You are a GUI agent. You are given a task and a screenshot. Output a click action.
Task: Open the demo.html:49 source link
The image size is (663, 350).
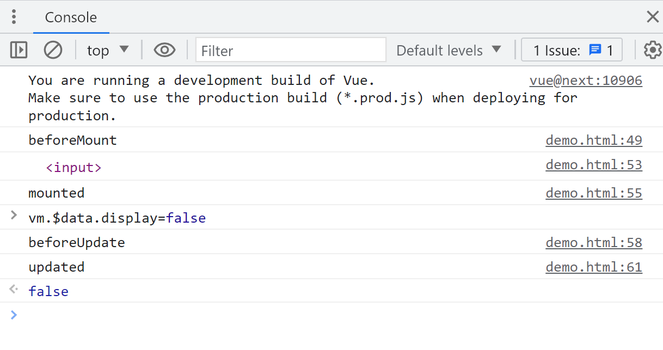click(x=593, y=140)
